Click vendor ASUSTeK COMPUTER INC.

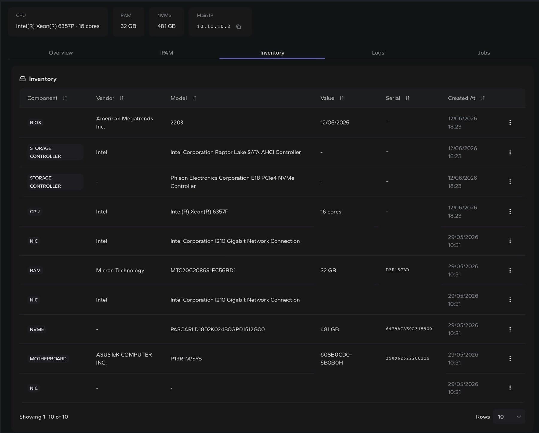click(x=124, y=358)
